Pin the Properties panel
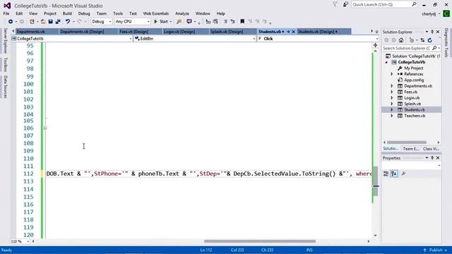The width and height of the screenshot is (452, 254). [x=432, y=158]
